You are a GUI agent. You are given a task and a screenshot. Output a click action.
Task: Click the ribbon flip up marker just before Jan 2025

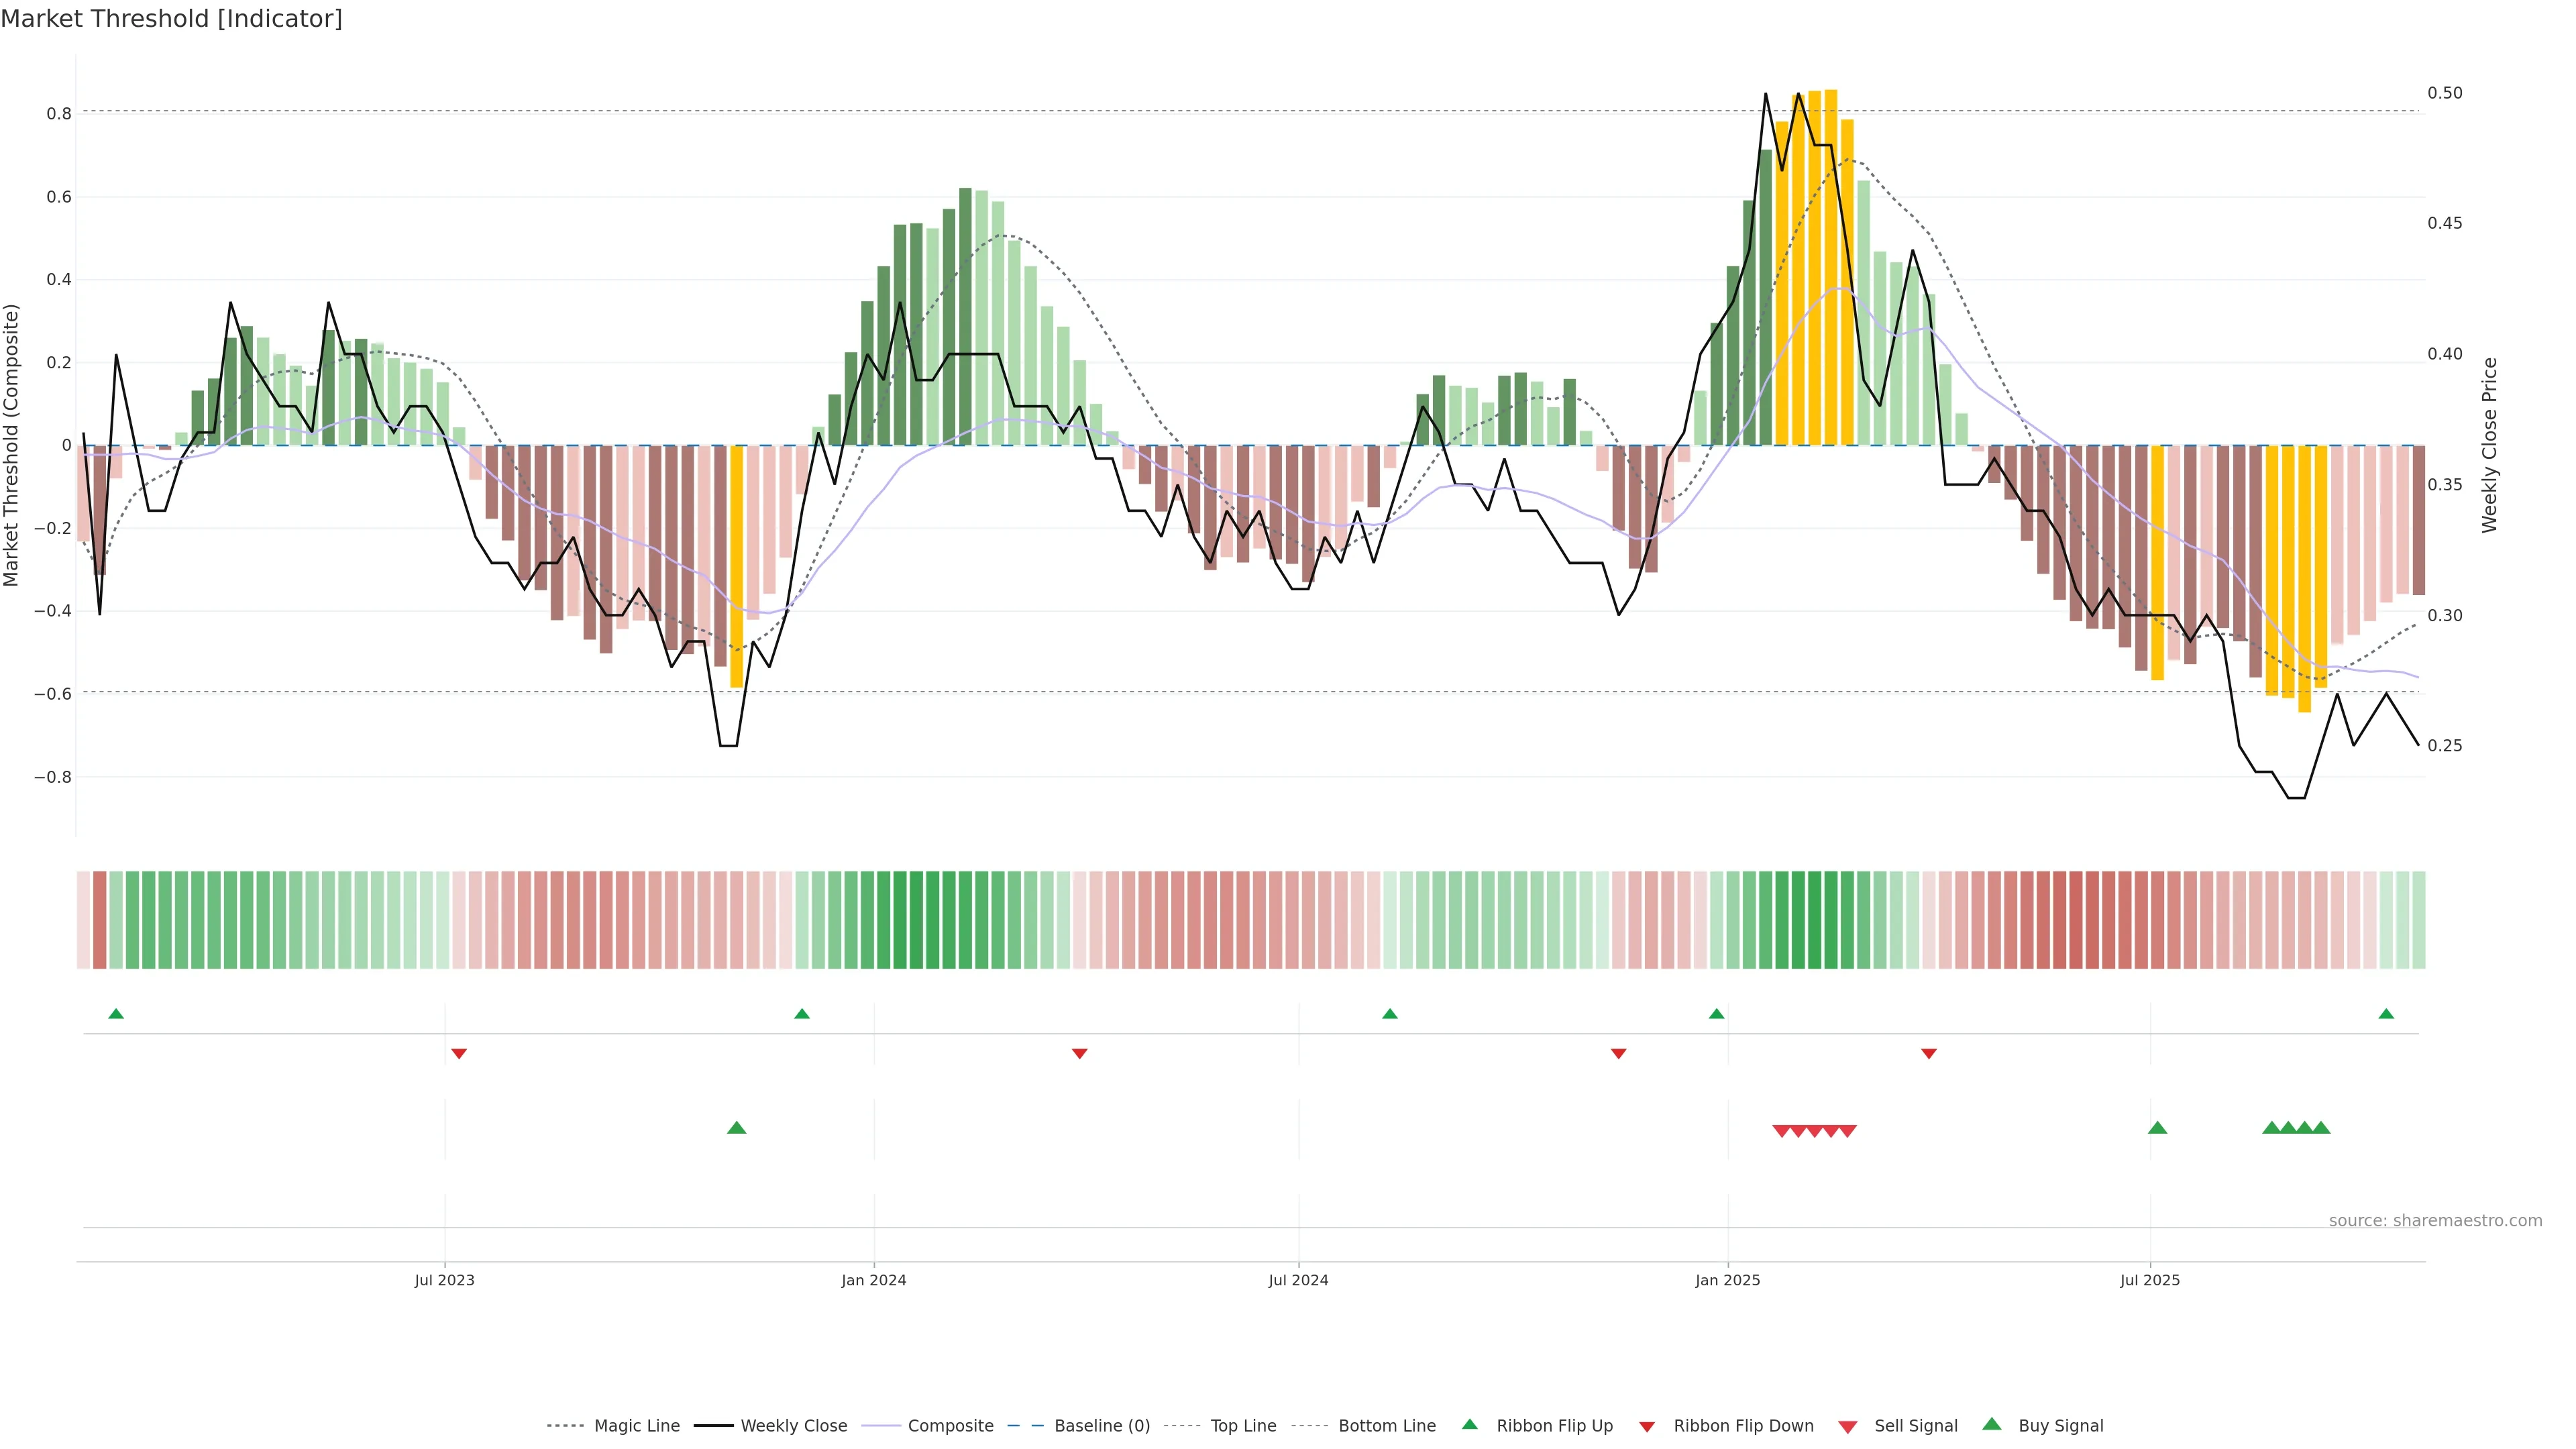coord(1717,1014)
